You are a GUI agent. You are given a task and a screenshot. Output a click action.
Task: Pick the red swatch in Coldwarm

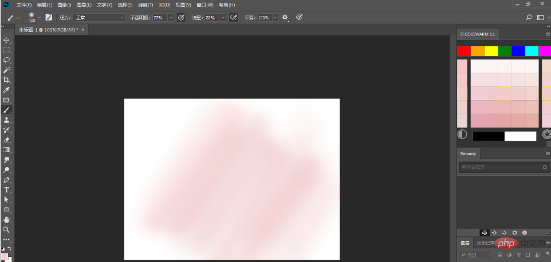(464, 51)
